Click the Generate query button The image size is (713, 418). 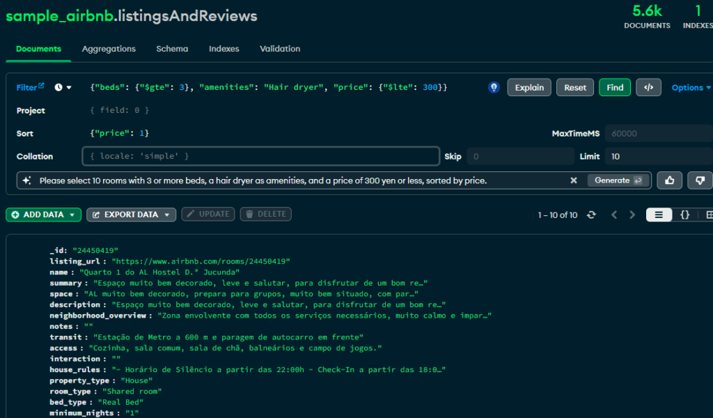(618, 180)
